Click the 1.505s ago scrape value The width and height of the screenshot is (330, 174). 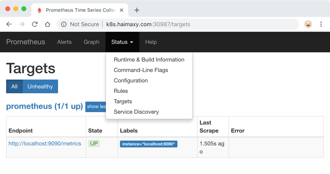212,147
